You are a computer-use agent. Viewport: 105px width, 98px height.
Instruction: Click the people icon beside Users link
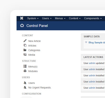click(x=25, y=83)
